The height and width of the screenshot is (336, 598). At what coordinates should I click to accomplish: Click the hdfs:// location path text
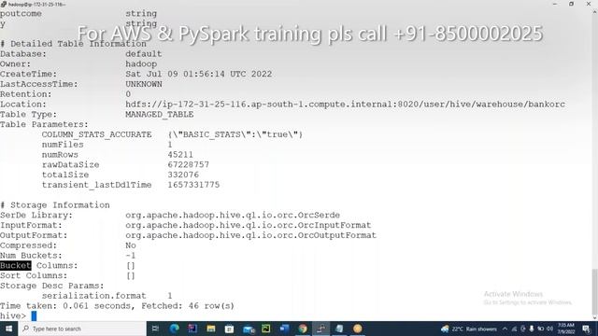345,105
